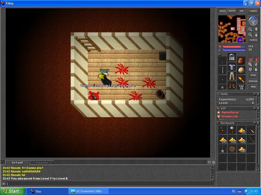The height and width of the screenshot is (195, 261).
Task: Switch to the Default chat tab
Action: (17, 162)
